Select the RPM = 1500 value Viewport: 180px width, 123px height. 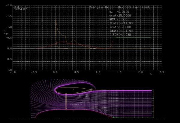(x=119, y=19)
